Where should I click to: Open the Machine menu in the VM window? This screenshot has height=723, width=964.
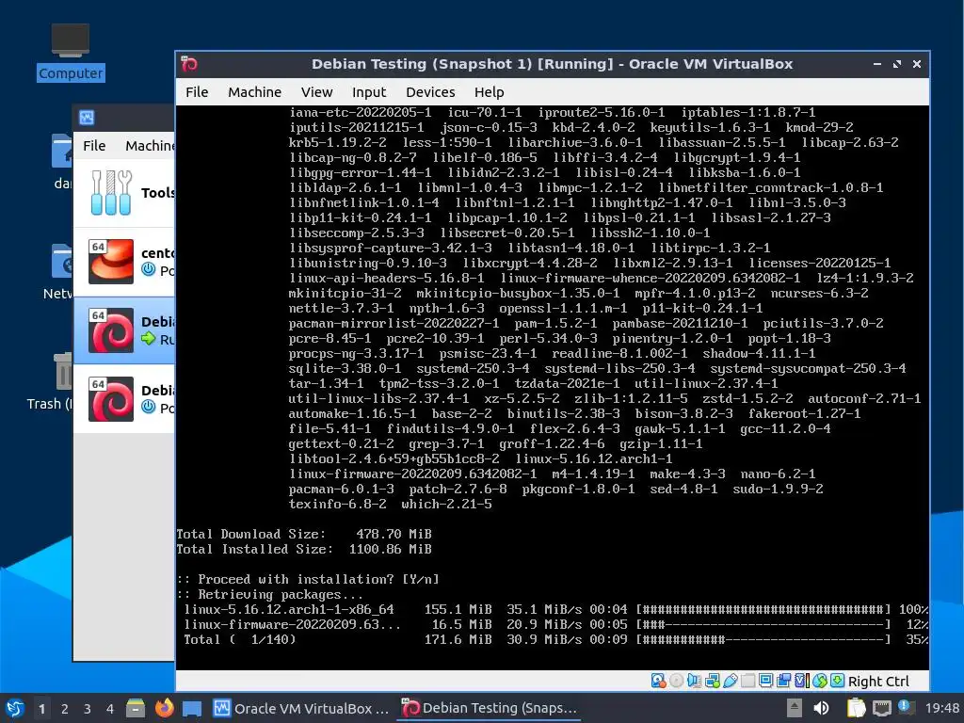pyautogui.click(x=254, y=92)
